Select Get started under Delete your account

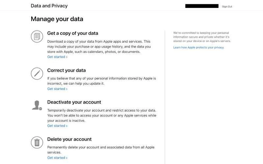click(57, 157)
